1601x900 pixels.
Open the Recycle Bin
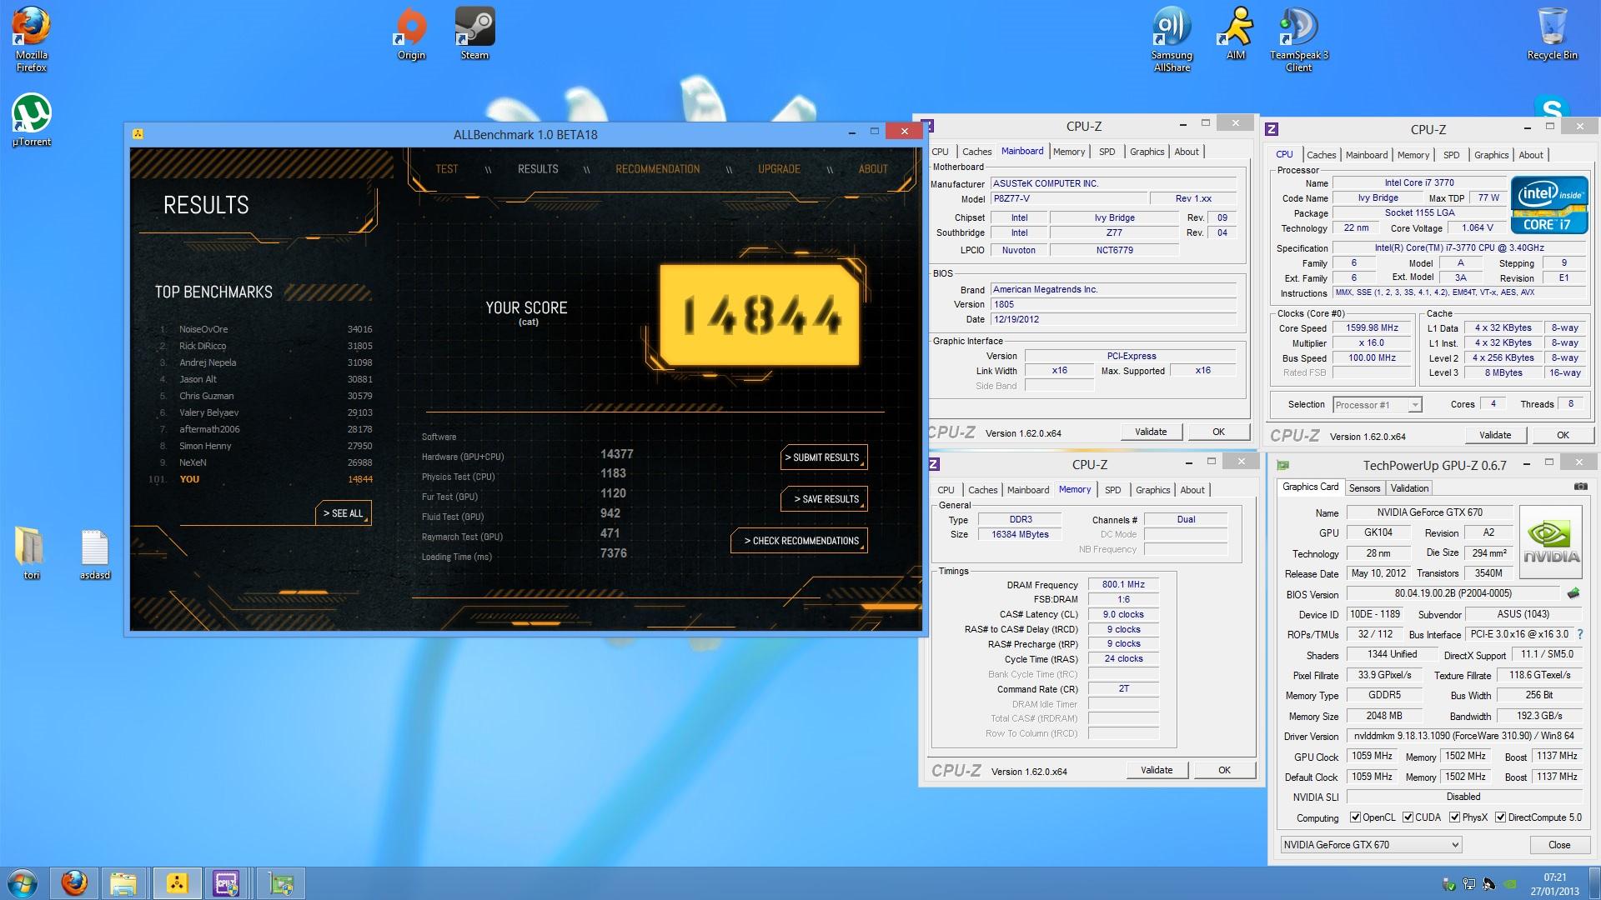pos(1552,34)
